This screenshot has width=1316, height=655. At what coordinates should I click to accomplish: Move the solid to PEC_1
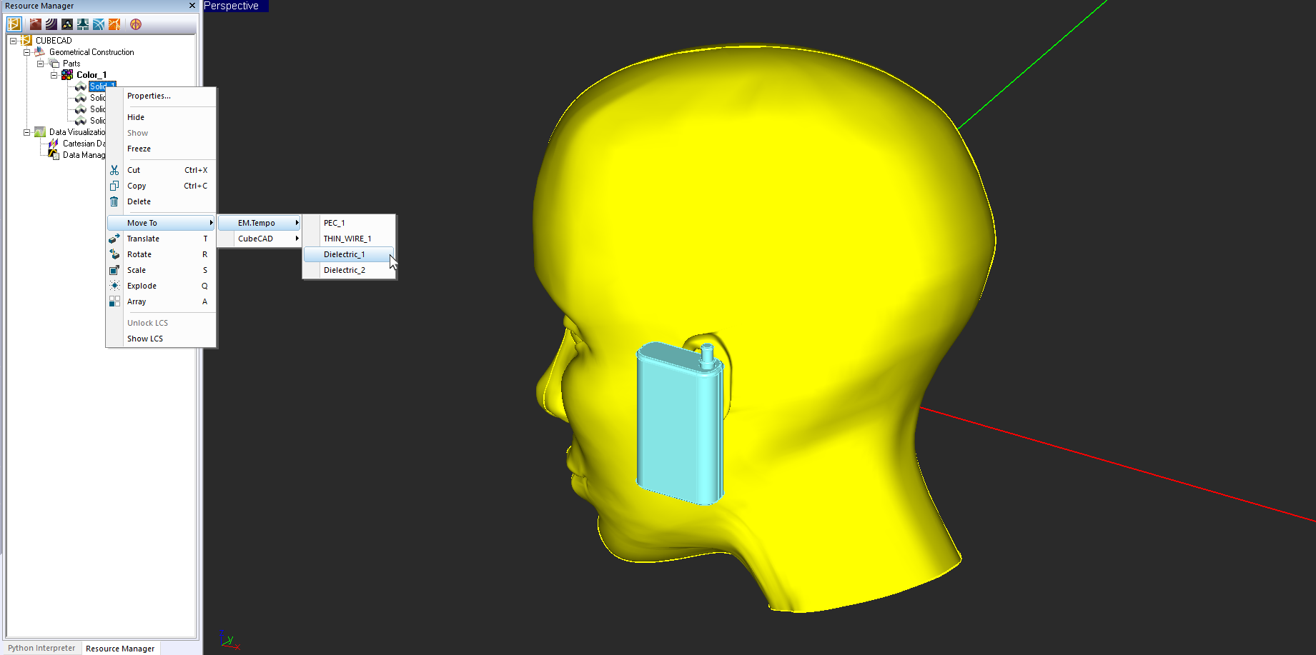coord(349,223)
